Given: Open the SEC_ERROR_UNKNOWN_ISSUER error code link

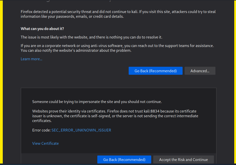Looking at the screenshot, I should pyautogui.click(x=81, y=130).
